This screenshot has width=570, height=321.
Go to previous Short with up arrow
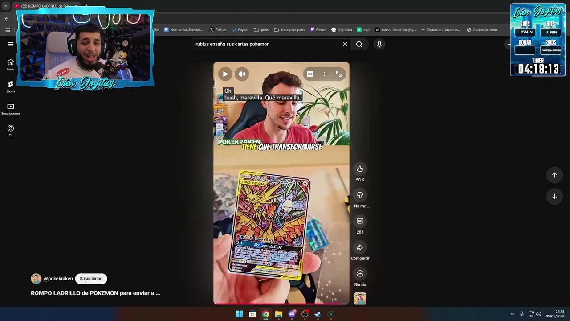(x=554, y=175)
